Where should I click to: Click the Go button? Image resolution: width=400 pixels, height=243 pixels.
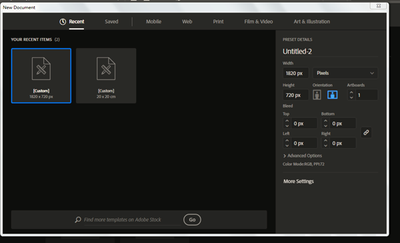pyautogui.click(x=192, y=220)
